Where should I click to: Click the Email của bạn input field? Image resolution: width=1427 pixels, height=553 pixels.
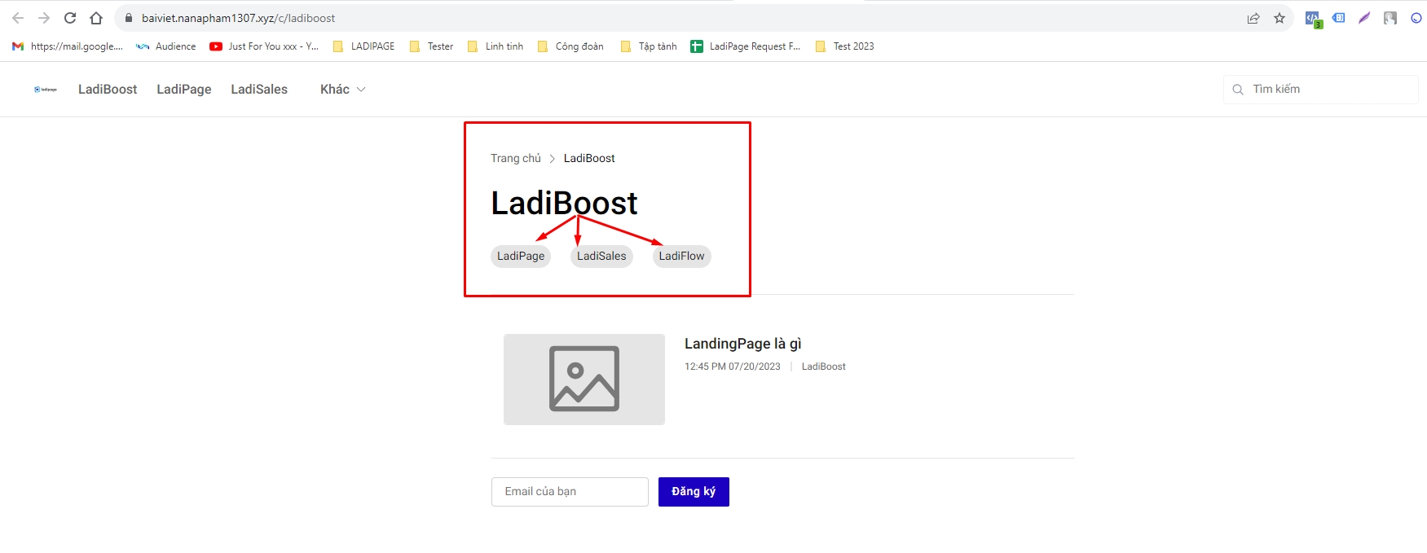[x=570, y=492]
